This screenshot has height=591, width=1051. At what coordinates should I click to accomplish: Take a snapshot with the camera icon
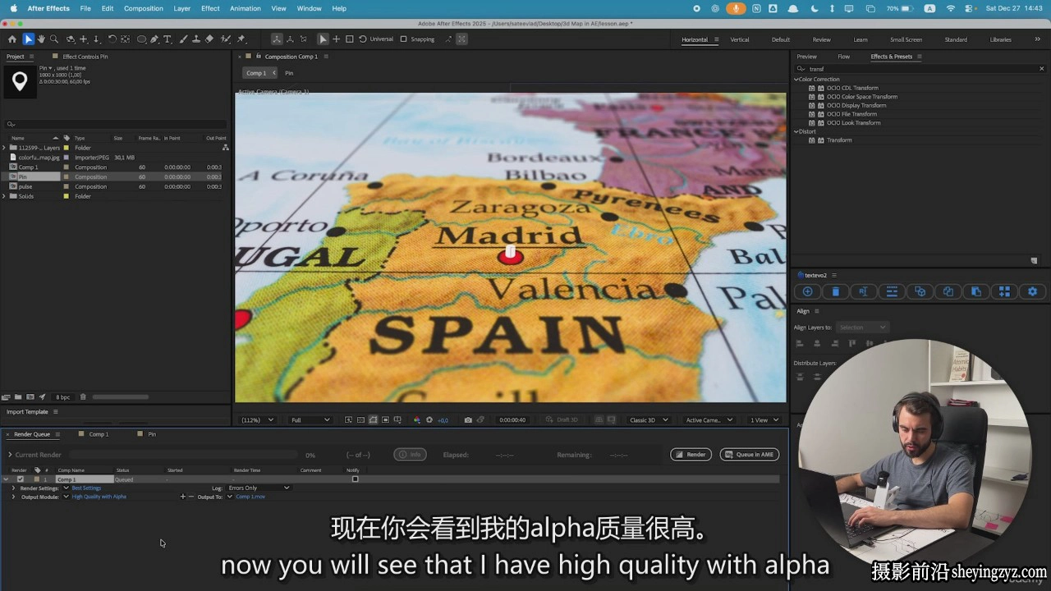[468, 419]
